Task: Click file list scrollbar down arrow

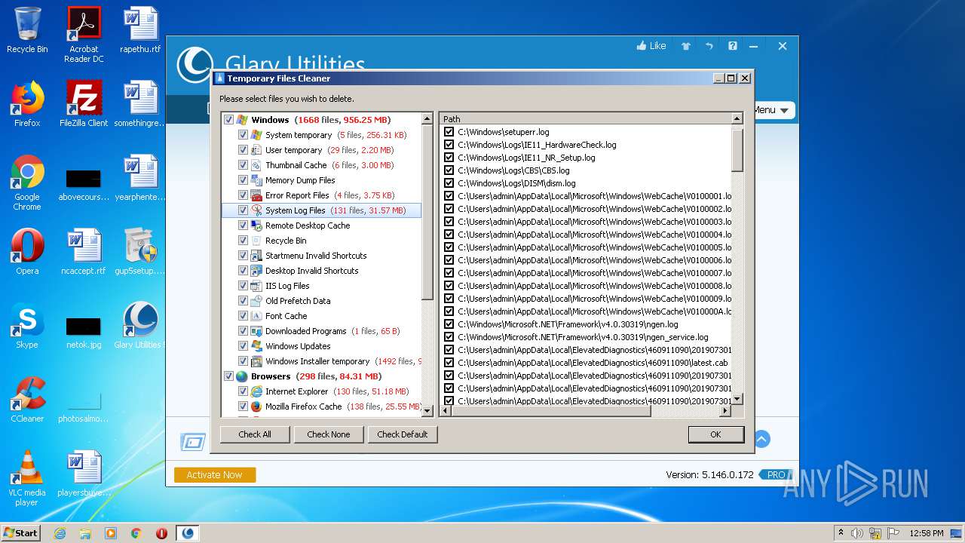Action: pos(737,399)
